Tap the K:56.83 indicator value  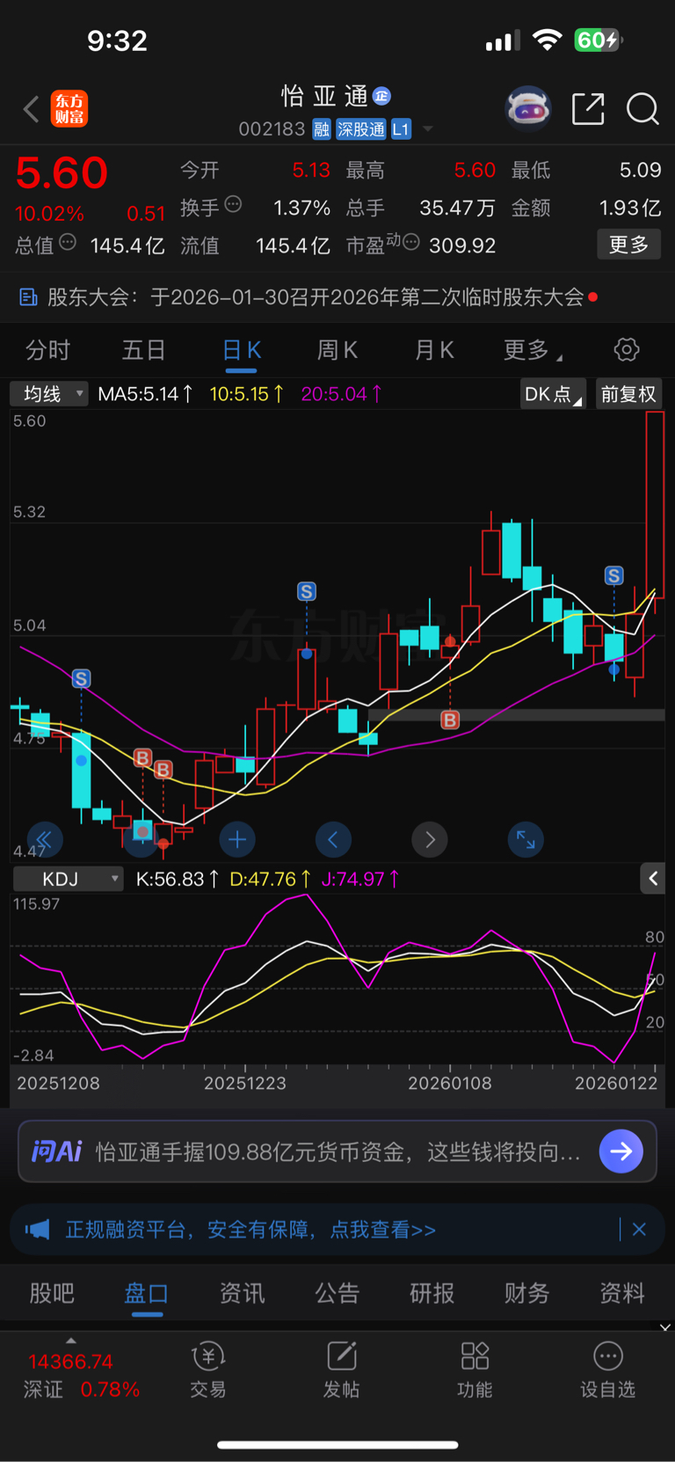[177, 879]
